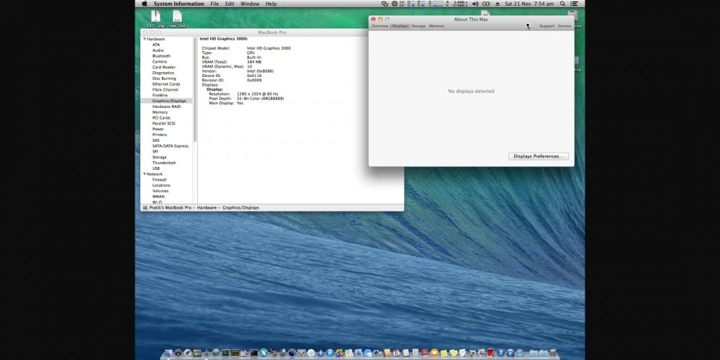Select Ethernet Cards in the sidebar
720x360 pixels.
tap(167, 84)
